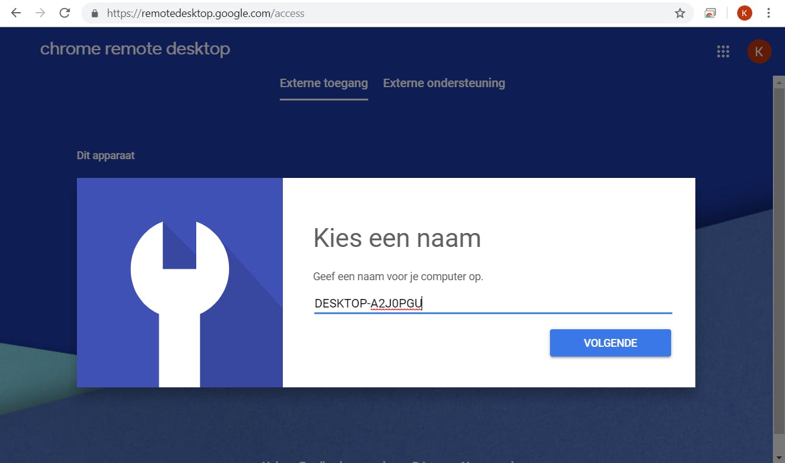The height and width of the screenshot is (463, 785).
Task: Go back to the previous page
Action: pyautogui.click(x=16, y=13)
